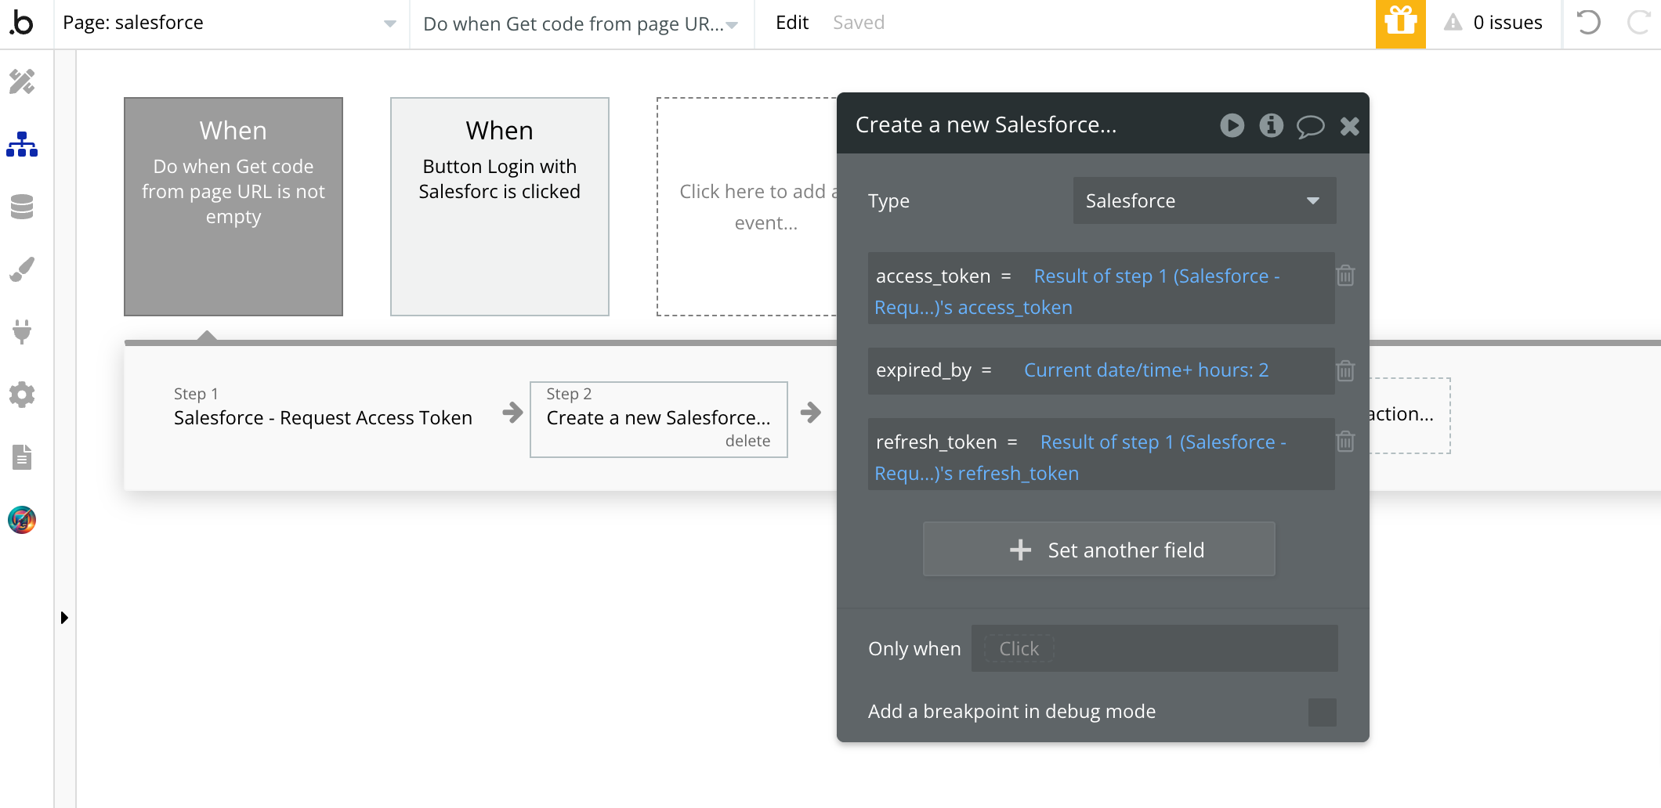Open the Settings gear icon in sidebar

click(22, 395)
